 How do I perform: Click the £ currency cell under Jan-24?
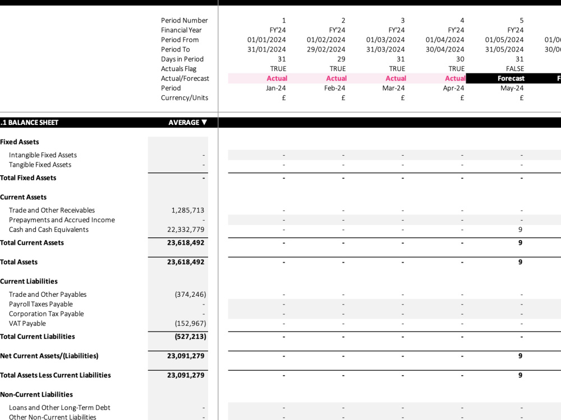[284, 98]
